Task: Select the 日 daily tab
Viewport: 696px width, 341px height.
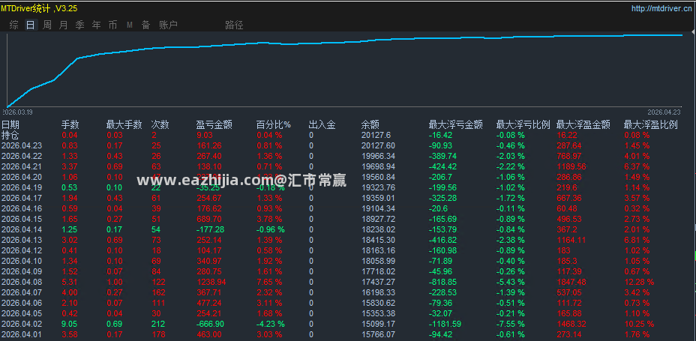Action: click(x=30, y=25)
